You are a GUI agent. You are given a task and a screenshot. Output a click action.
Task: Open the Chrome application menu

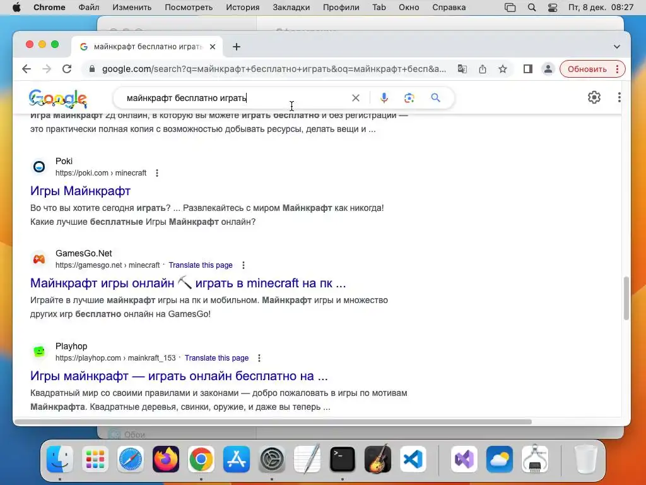point(49,8)
